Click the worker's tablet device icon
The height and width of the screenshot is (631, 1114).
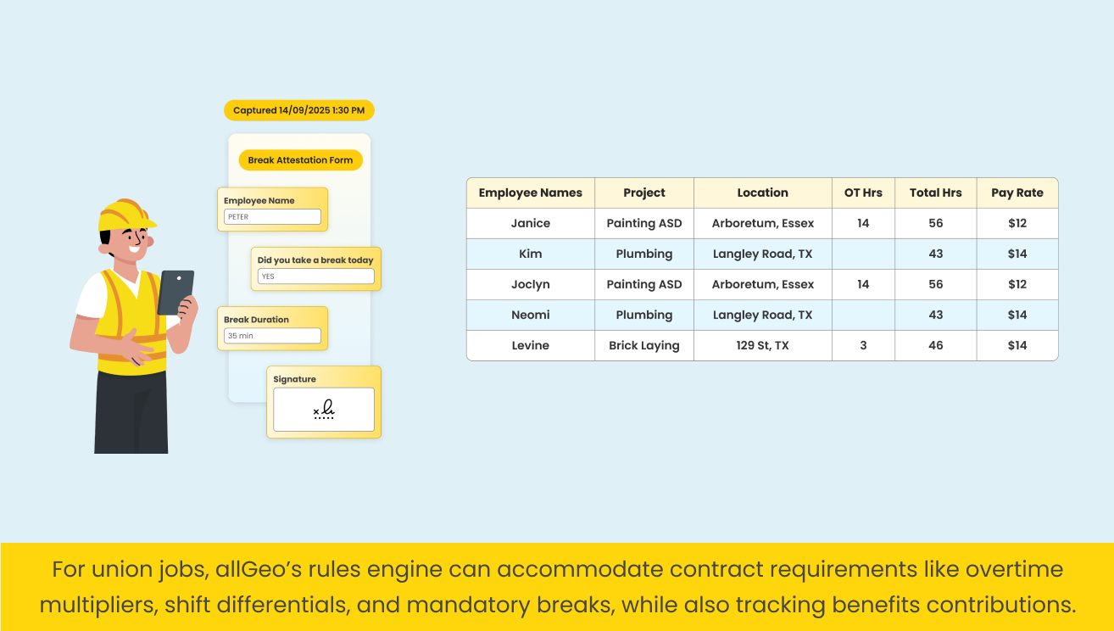(x=175, y=292)
